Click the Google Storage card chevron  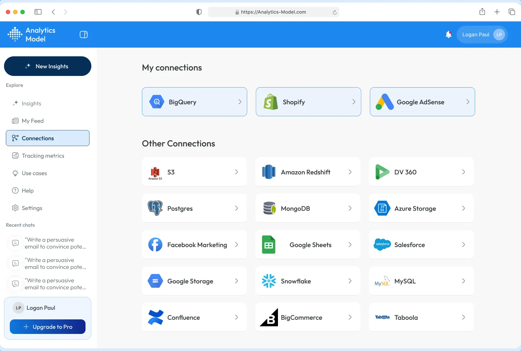tap(236, 281)
